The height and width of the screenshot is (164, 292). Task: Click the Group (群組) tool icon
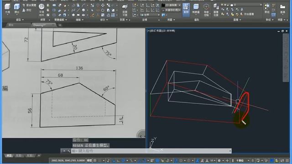[267, 8]
